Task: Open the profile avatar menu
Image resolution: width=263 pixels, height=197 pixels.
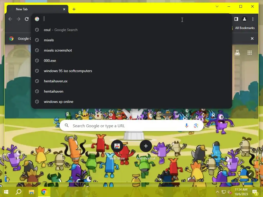Action: 245,19
